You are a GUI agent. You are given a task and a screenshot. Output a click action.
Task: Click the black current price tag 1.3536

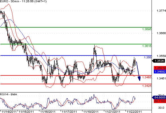tap(158, 61)
